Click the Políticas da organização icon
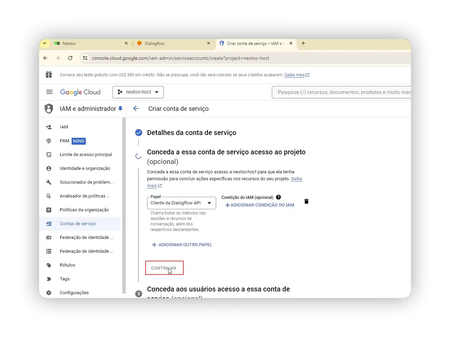 coord(49,210)
